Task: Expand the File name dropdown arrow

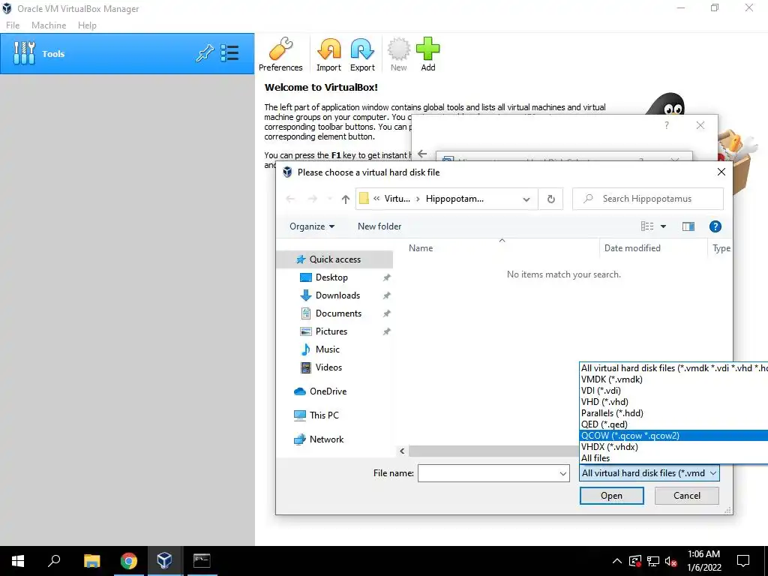Action: click(562, 473)
